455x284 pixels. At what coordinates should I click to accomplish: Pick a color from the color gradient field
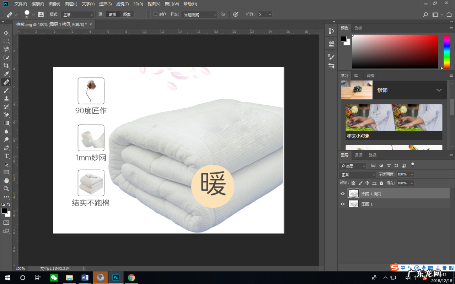click(395, 51)
